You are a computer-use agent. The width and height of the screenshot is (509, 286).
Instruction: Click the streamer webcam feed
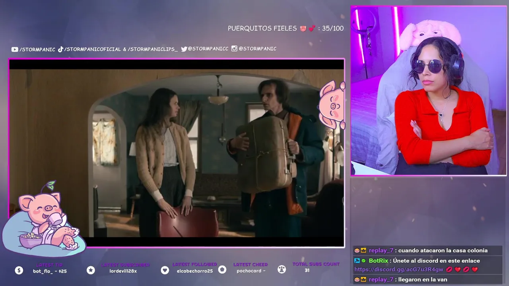click(x=429, y=91)
